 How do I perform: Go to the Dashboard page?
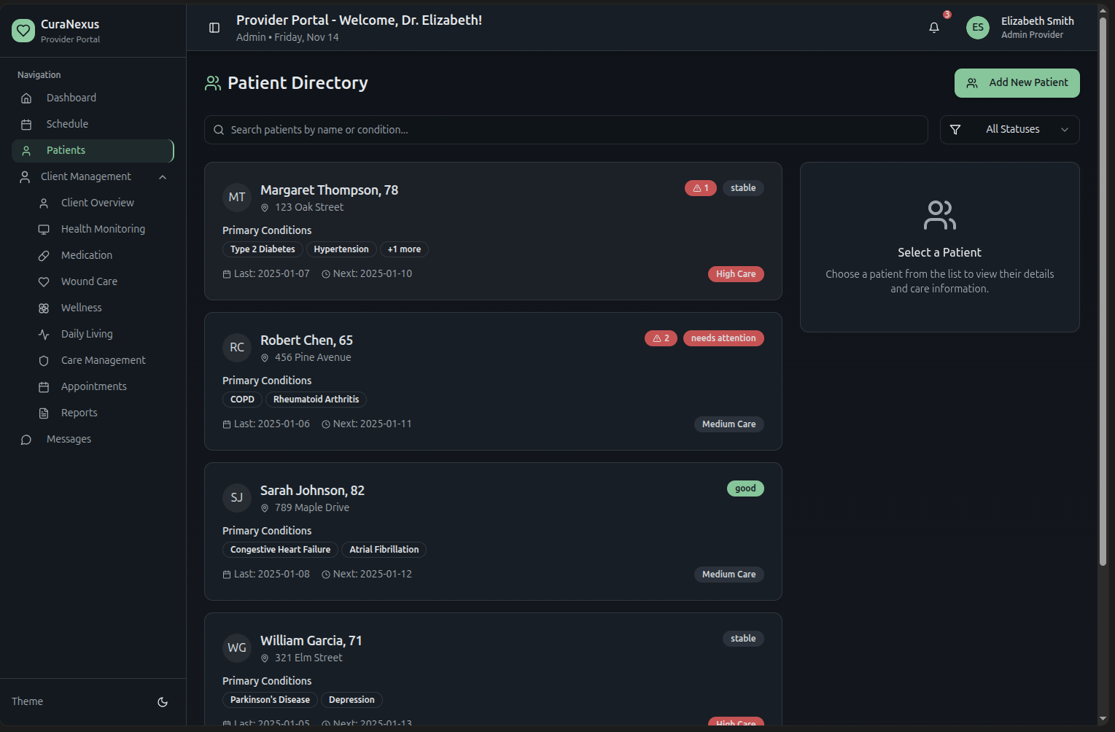coord(71,98)
